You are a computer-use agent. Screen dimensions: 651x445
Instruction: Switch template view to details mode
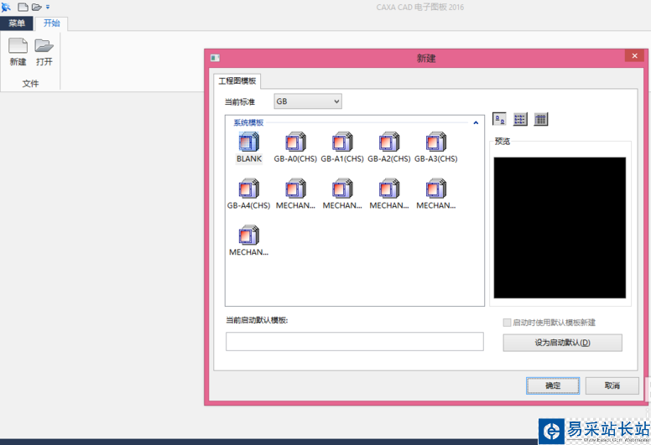pos(540,120)
